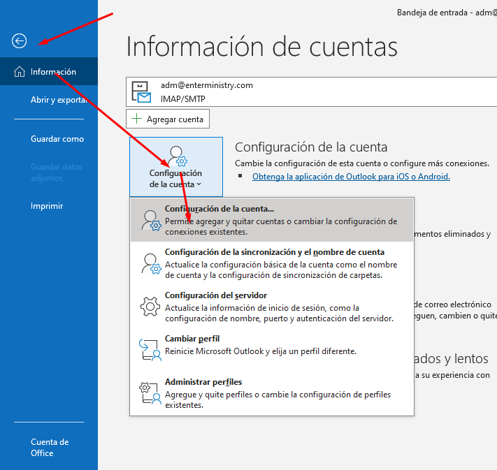The height and width of the screenshot is (470, 497).
Task: Click the gear icon for Configuración del servidor
Action: point(150,307)
